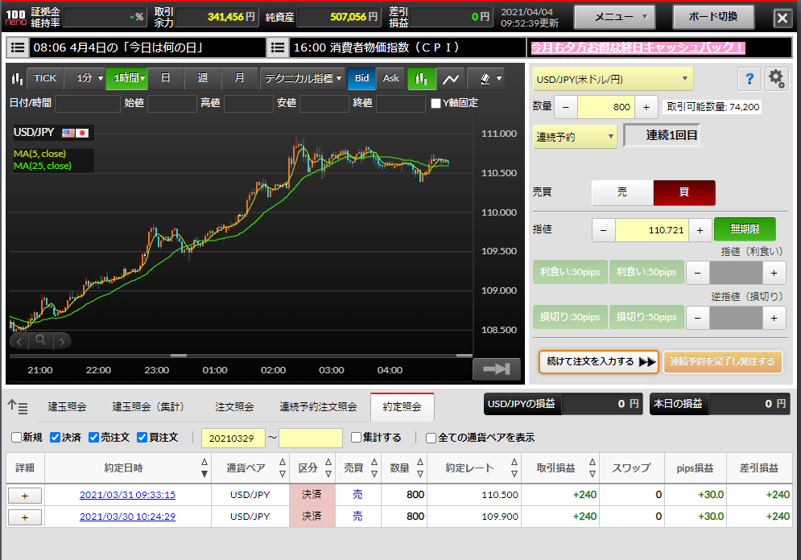Toggle Y軸固定 checkbox

(x=436, y=103)
